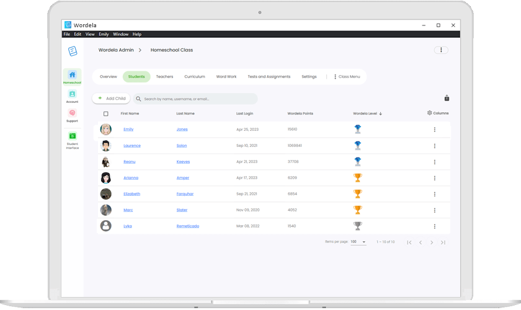Open row actions menu for Reanu Keeves
The image size is (521, 310).
click(x=434, y=162)
